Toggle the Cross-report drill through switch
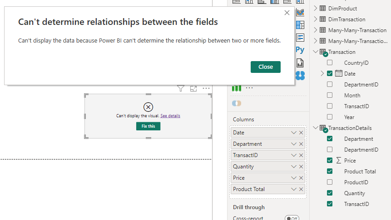This screenshot has height=220, width=391. 292,218
